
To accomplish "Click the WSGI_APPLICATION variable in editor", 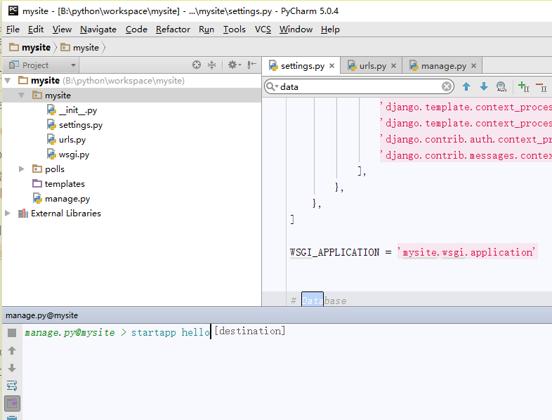I will coord(334,252).
